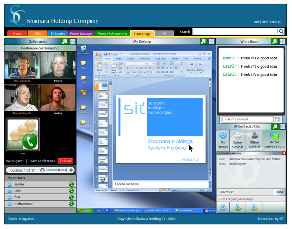Open Finance & Accounting tab

112,33
